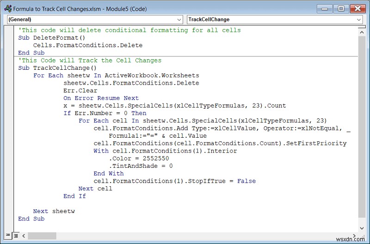This screenshot has width=370, height=244.
Task: Click the 'cell.FormatConditions(1).StopIfTrue = False' line
Action: pyautogui.click(x=175, y=181)
